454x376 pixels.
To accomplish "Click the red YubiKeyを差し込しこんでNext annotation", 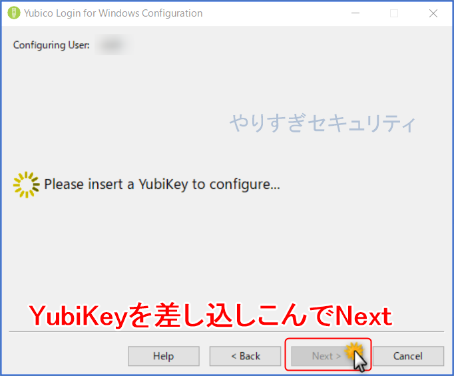I will pos(210,315).
